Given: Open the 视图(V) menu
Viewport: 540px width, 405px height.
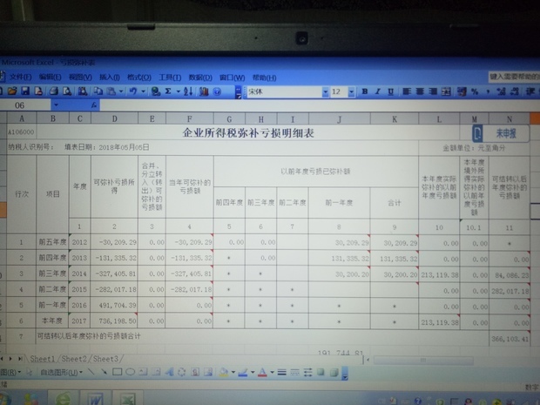Looking at the screenshot, I should (80, 78).
